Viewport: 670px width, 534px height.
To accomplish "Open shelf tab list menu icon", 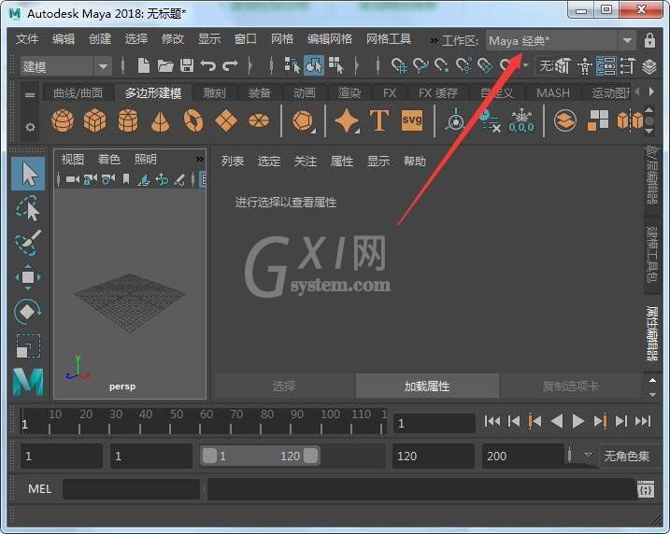I will (x=30, y=94).
